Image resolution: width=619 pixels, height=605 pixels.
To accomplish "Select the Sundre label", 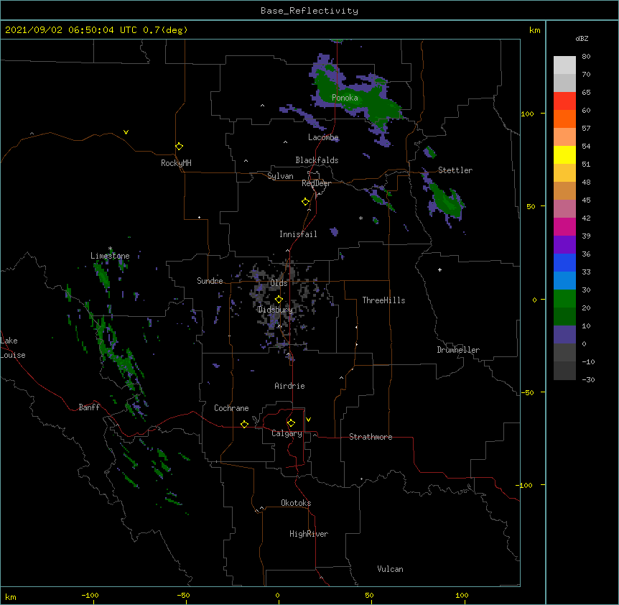I will point(210,281).
